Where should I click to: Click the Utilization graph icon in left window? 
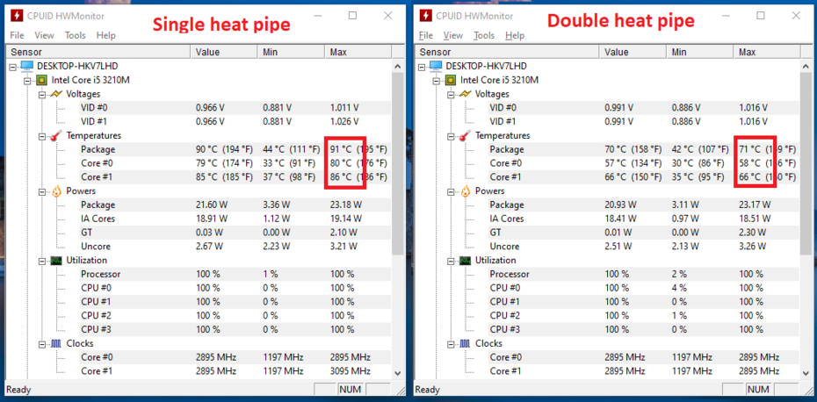click(55, 261)
